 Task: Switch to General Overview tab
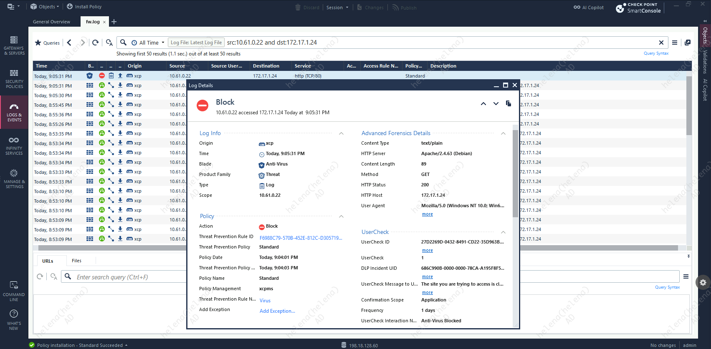[51, 22]
